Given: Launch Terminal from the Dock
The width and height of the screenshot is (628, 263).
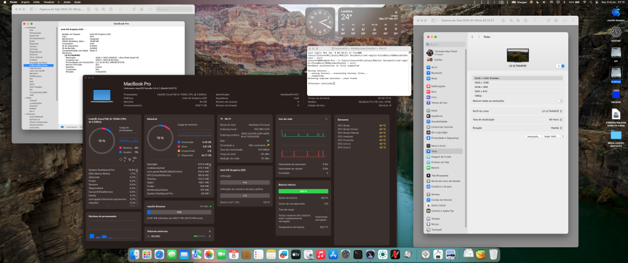Looking at the screenshot, I should [358, 254].
